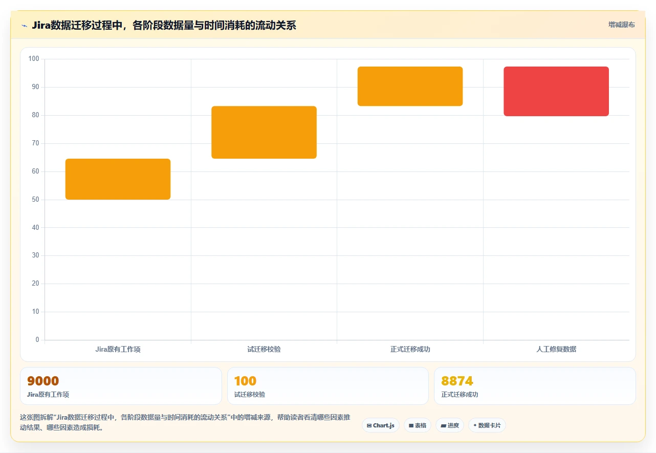Click the y-axis value 100
Image resolution: width=656 pixels, height=453 pixels.
pyautogui.click(x=34, y=59)
